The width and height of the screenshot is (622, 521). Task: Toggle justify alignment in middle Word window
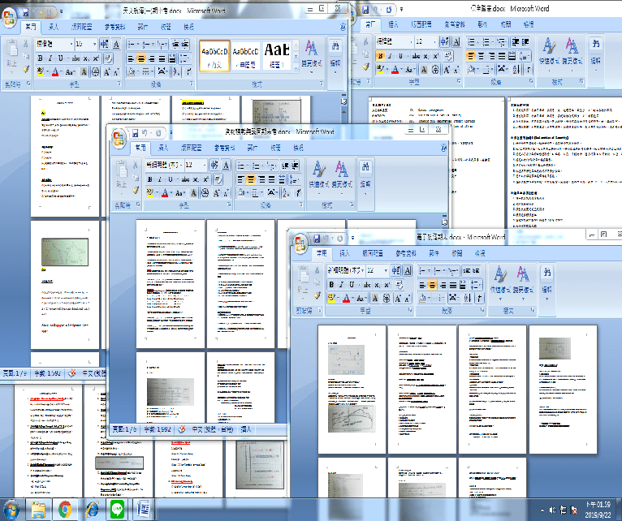tap(271, 179)
